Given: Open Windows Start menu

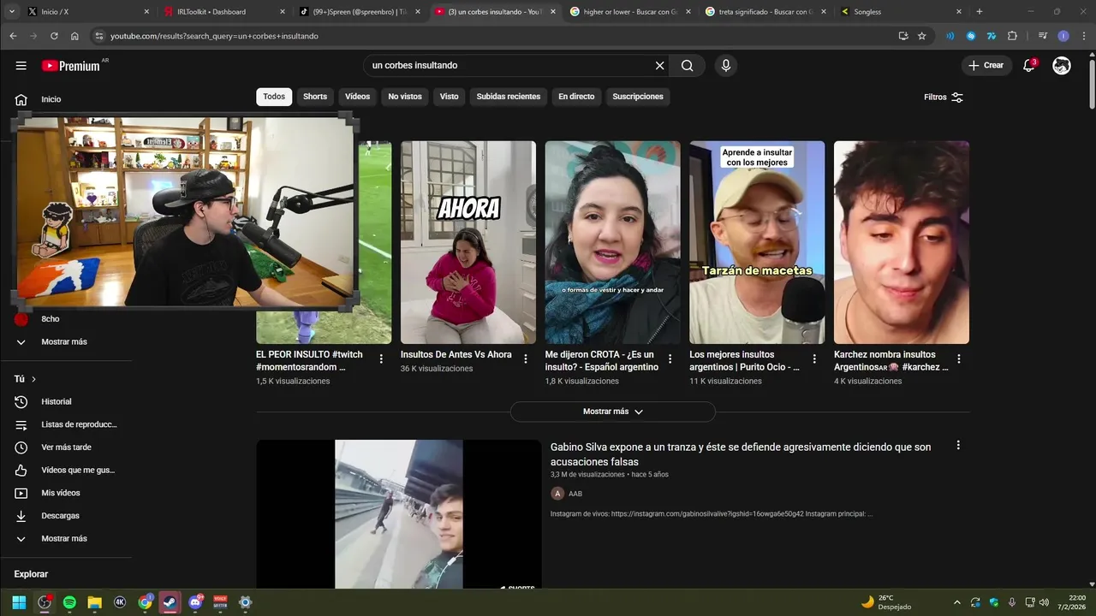Looking at the screenshot, I should tap(19, 602).
